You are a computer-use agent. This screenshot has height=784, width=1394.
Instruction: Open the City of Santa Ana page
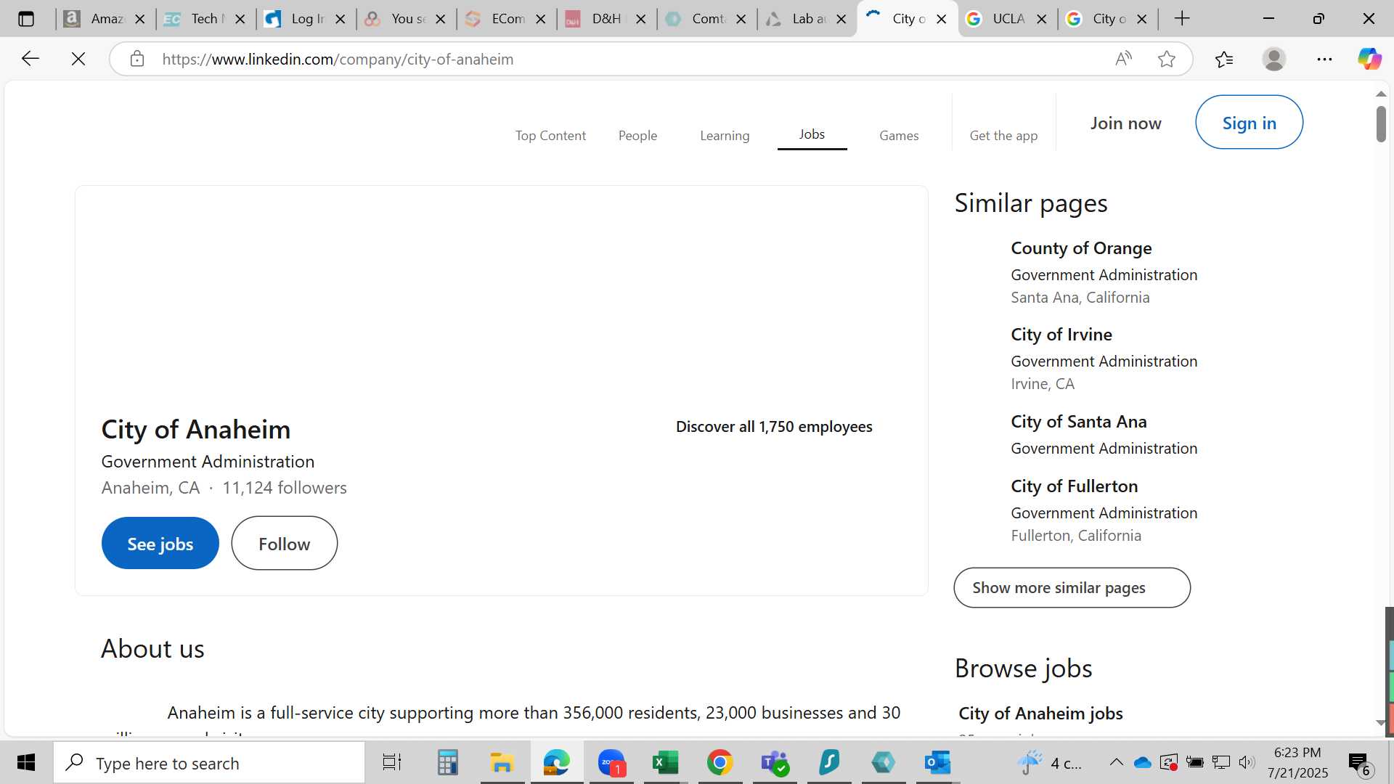[x=1078, y=422]
